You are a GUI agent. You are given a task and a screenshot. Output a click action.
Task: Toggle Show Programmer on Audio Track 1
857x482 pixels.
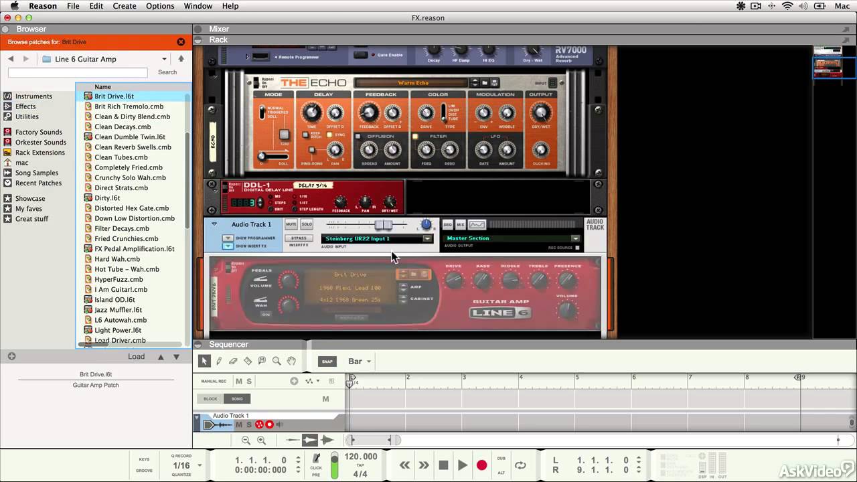(228, 238)
